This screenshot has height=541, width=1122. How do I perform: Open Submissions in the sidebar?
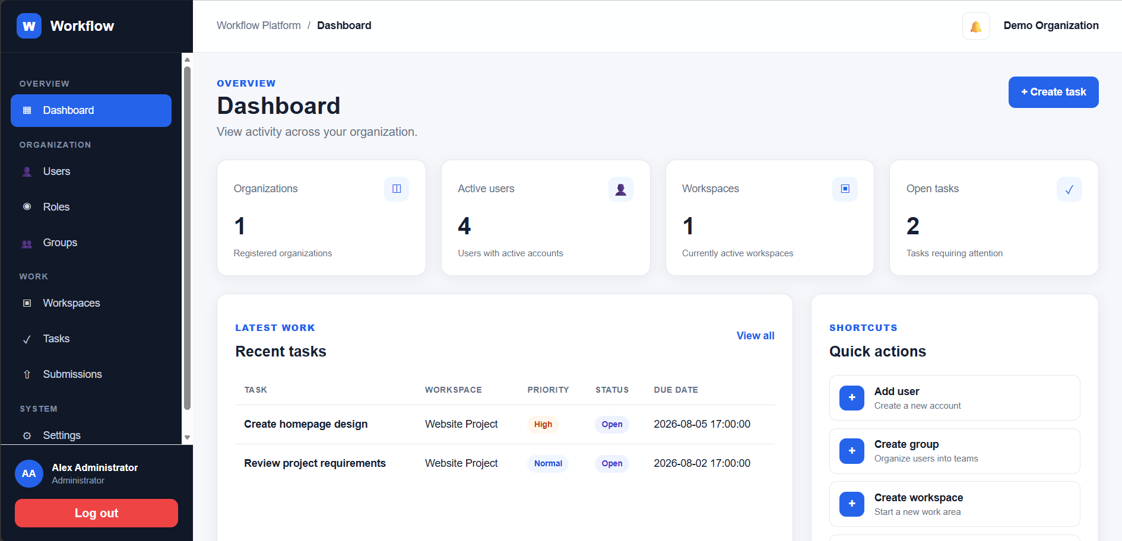pos(91,374)
